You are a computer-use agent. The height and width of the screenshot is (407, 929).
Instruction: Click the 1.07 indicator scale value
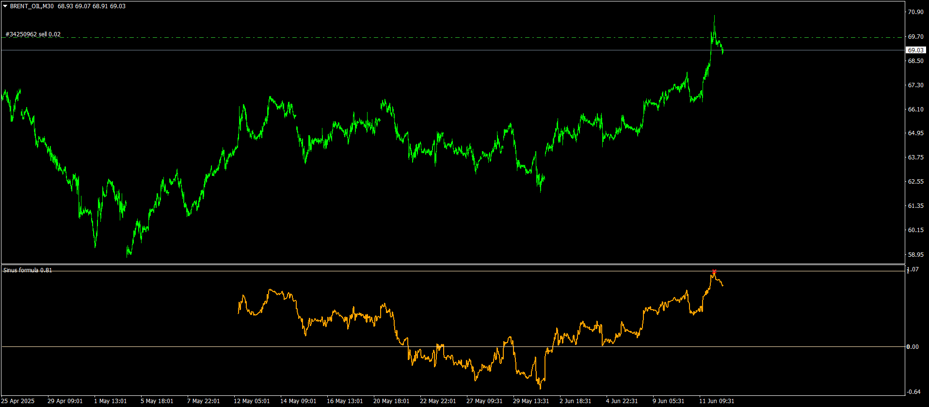pos(913,269)
